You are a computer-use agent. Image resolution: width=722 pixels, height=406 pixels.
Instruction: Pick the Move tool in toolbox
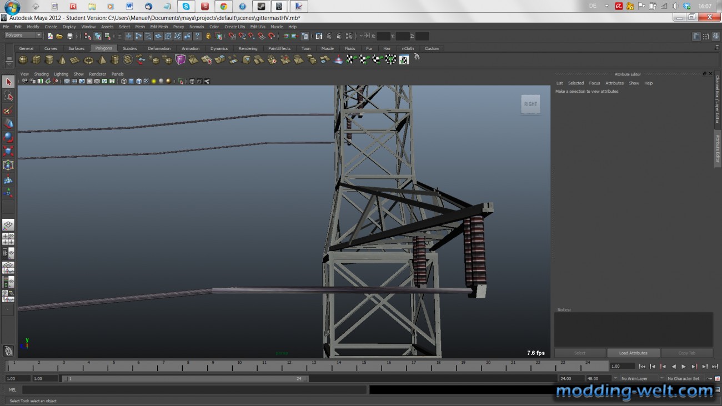tap(8, 123)
